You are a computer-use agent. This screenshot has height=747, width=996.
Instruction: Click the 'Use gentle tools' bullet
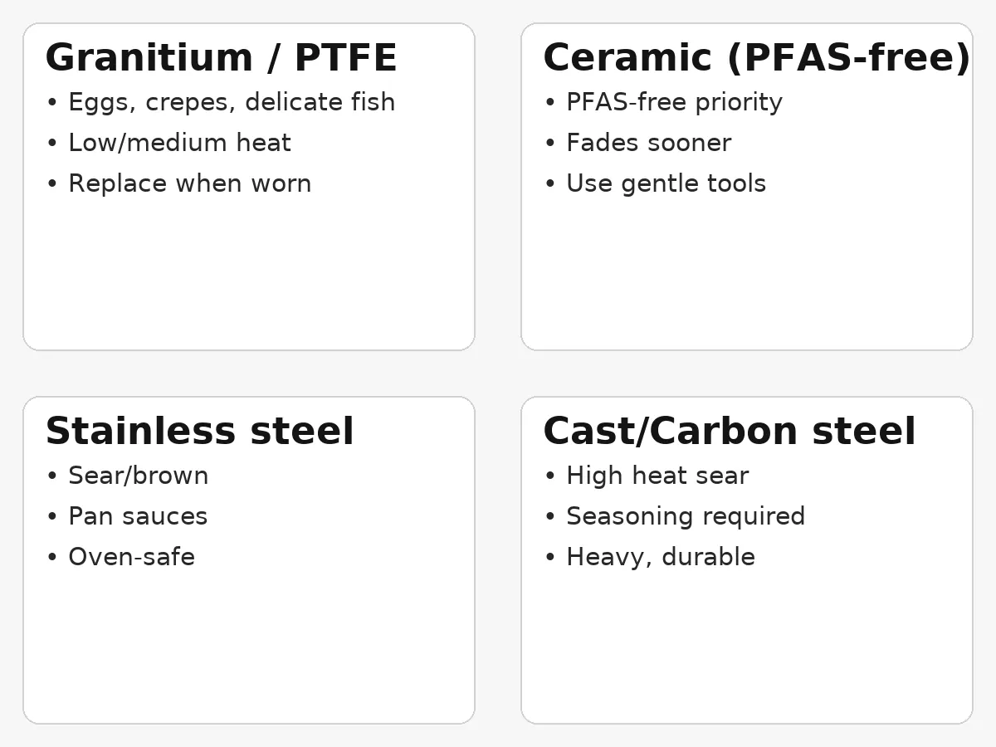pos(666,183)
